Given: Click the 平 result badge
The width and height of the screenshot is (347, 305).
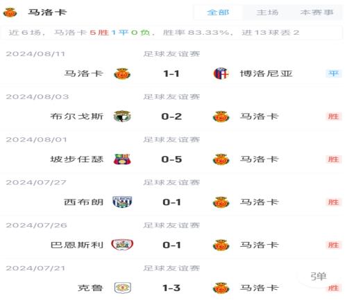Looking at the screenshot, I should click(333, 73).
